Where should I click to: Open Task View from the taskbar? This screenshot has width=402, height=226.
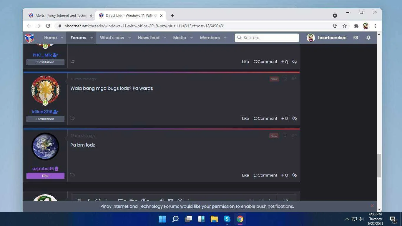coord(188,219)
